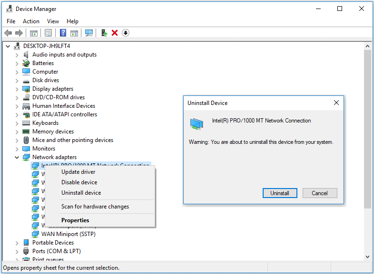Choose Update driver from context menu
Image resolution: width=374 pixels, height=274 pixels.
pyautogui.click(x=100, y=172)
